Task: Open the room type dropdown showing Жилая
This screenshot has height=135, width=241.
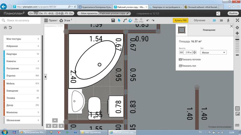Action: (213, 53)
